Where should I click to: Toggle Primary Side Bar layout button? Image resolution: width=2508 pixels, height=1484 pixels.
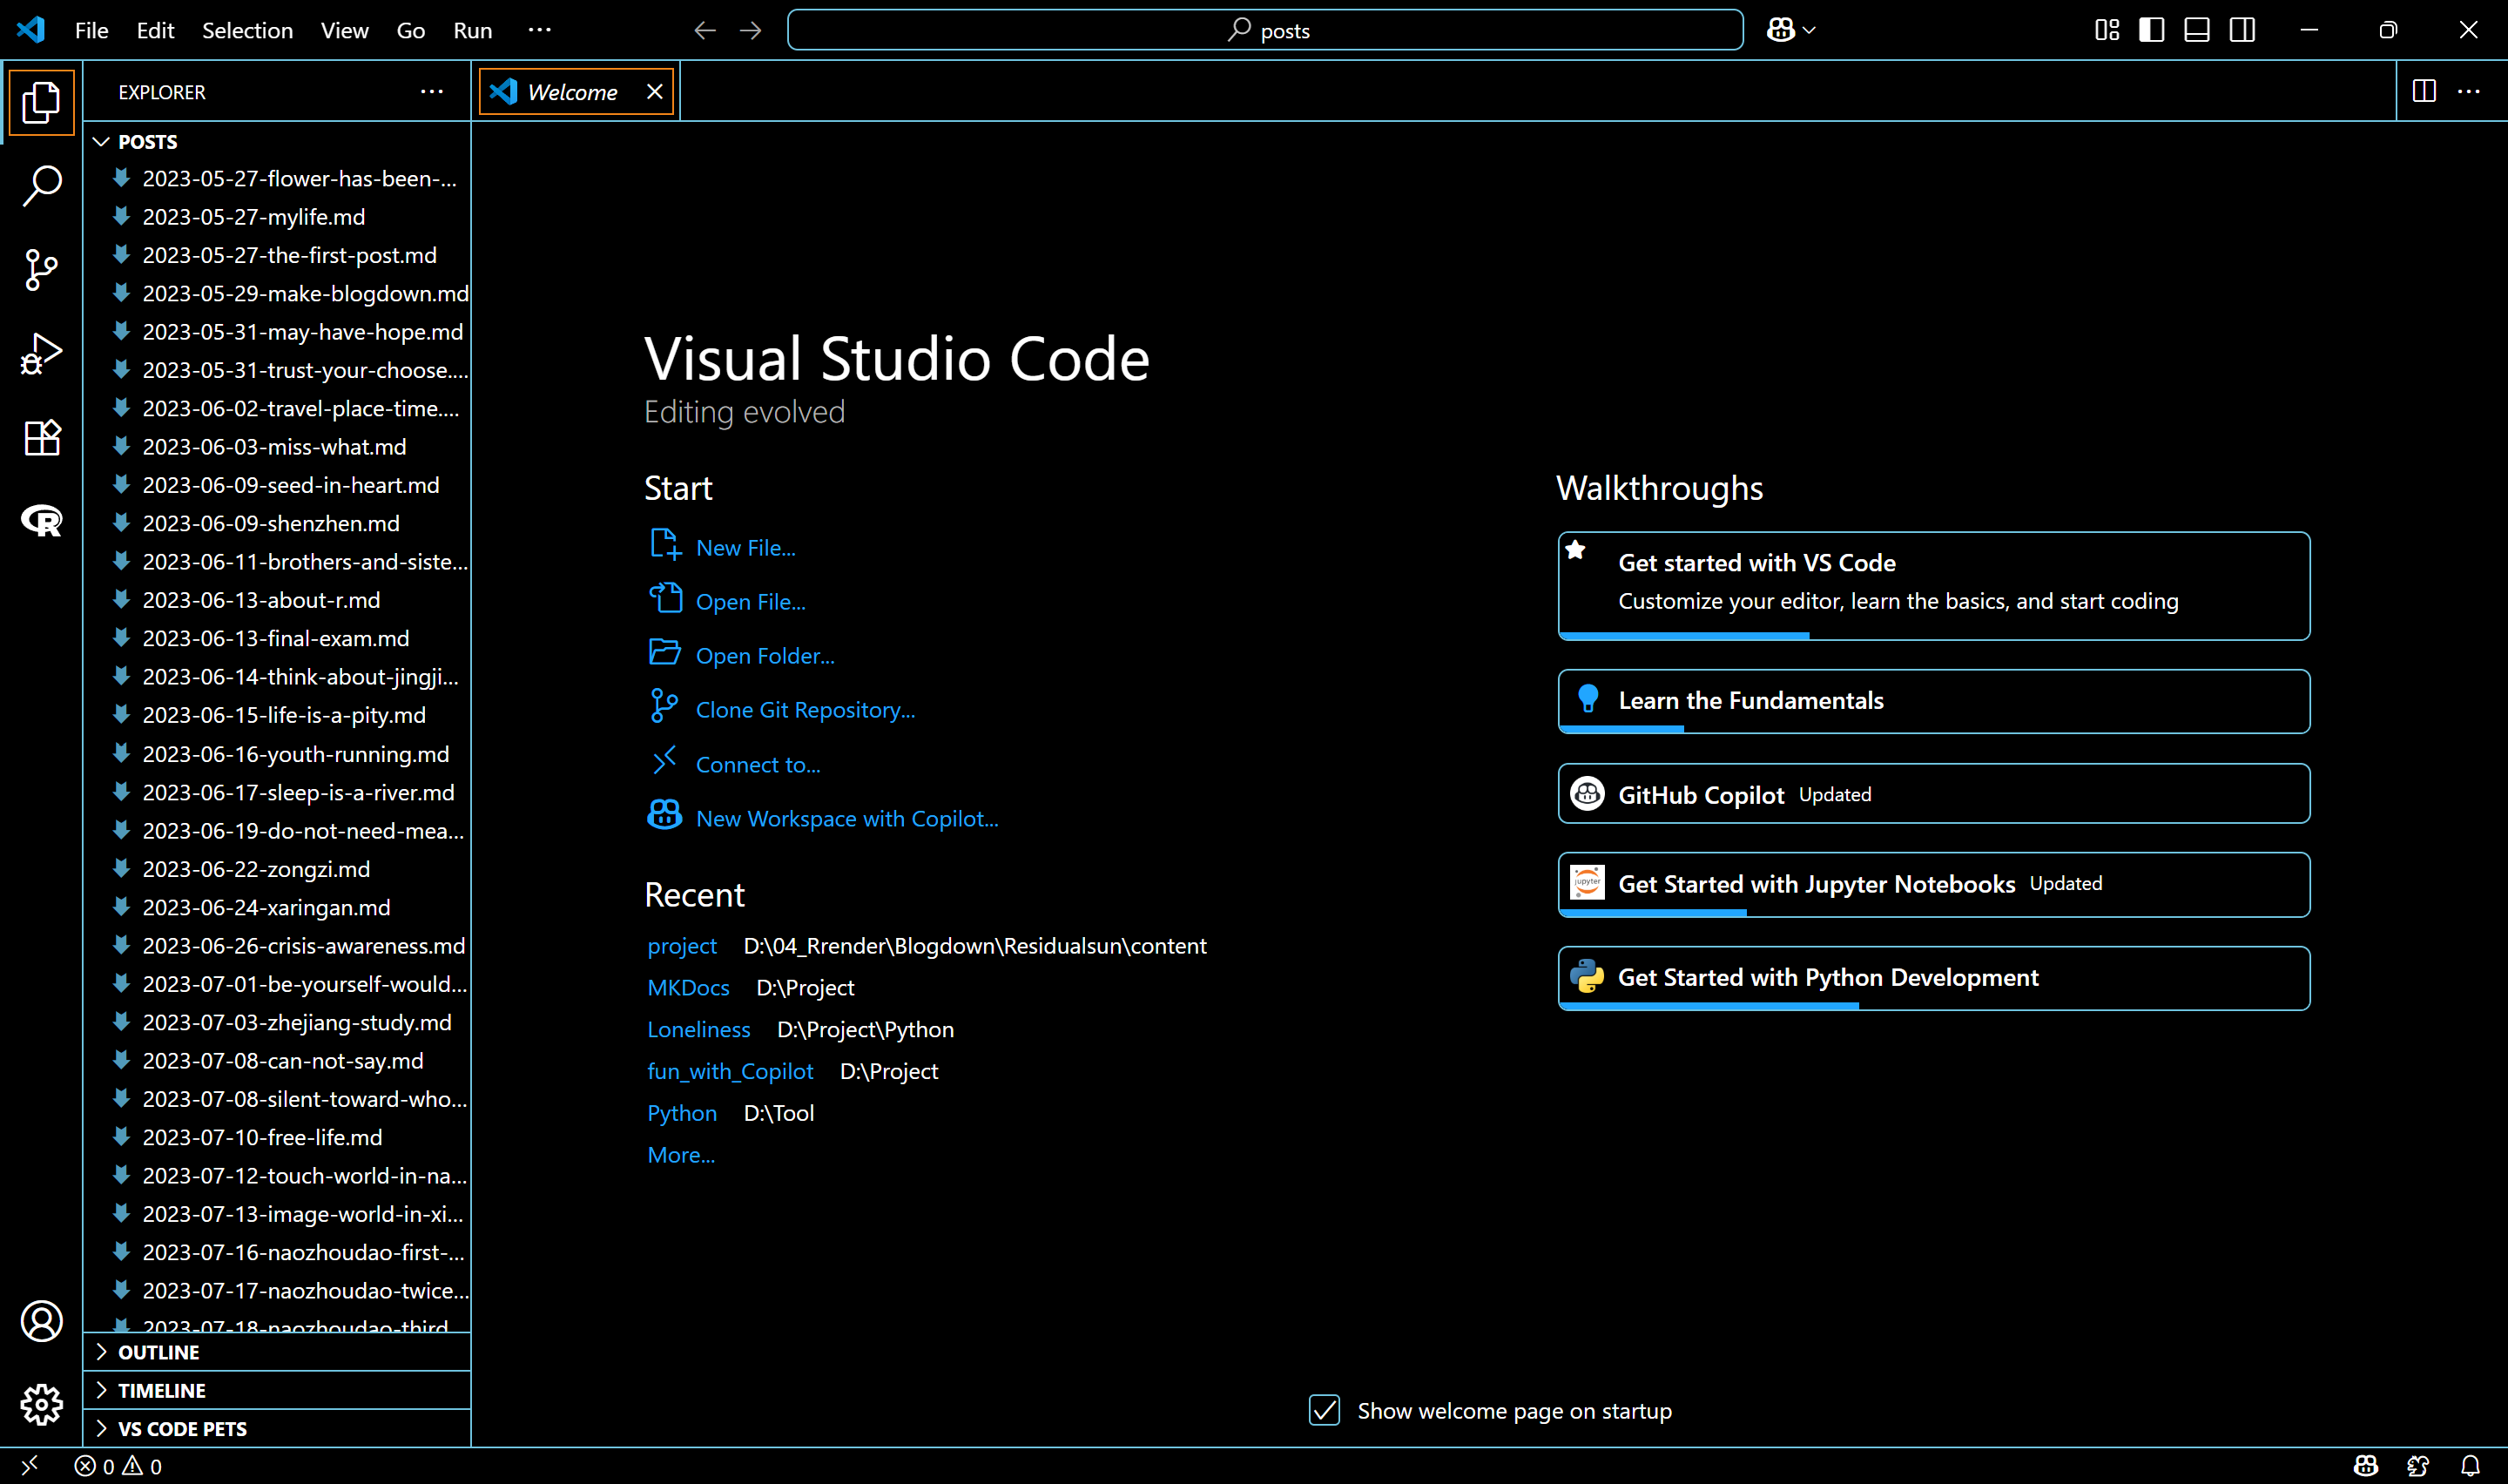tap(2152, 30)
